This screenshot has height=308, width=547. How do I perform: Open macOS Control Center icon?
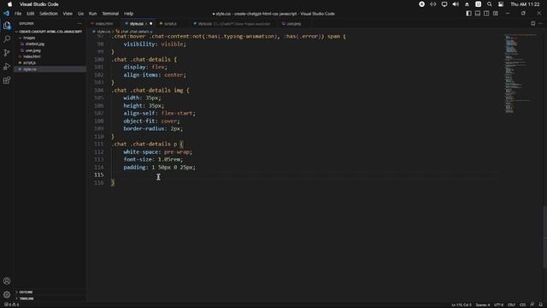click(x=501, y=4)
